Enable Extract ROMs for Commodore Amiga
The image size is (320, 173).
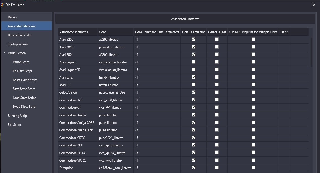click(x=217, y=115)
